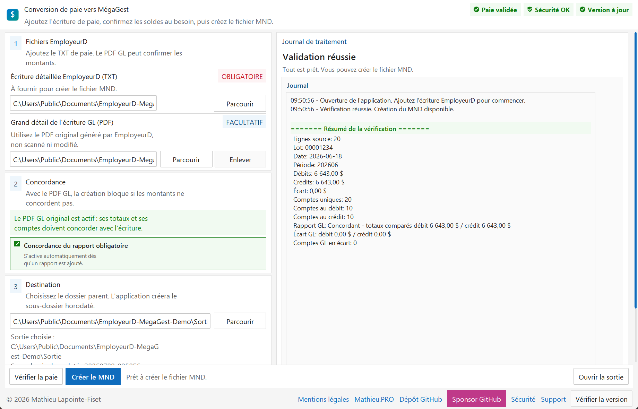Click the 'Crédits: 6 643,00 $' line

pos(319,182)
